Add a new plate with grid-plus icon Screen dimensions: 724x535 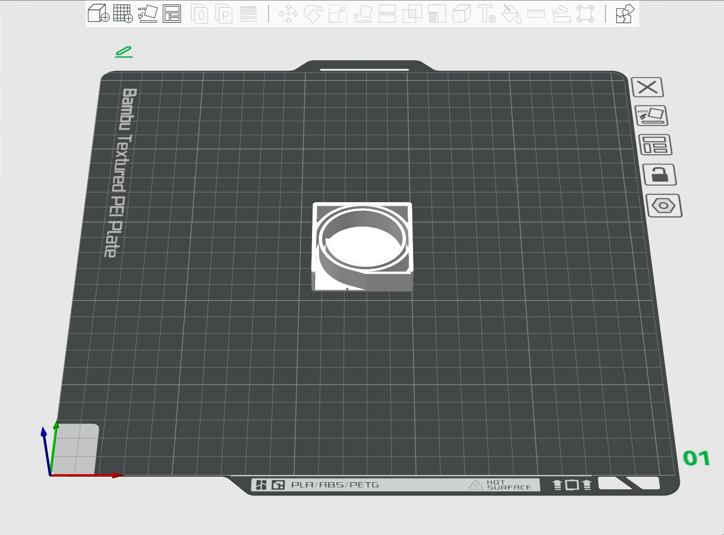click(123, 13)
